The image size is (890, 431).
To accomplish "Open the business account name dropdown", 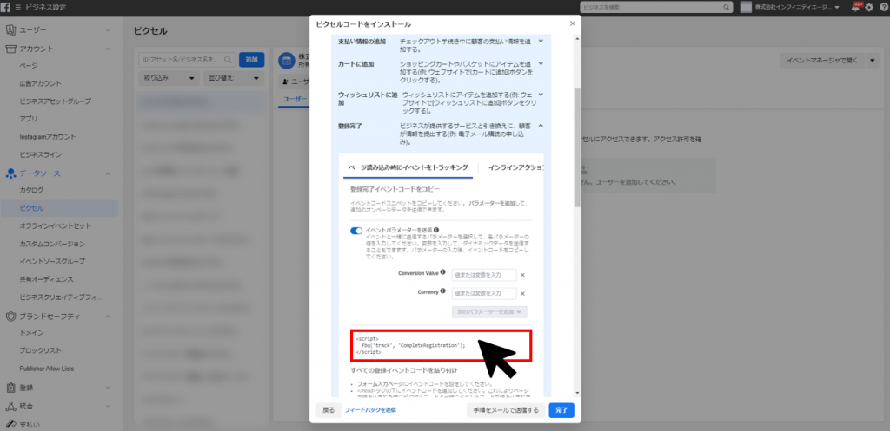I will pos(798,7).
